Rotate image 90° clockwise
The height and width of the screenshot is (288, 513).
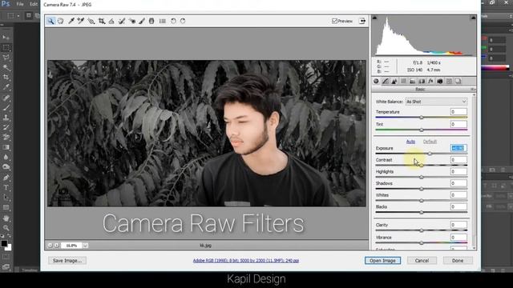183,22
